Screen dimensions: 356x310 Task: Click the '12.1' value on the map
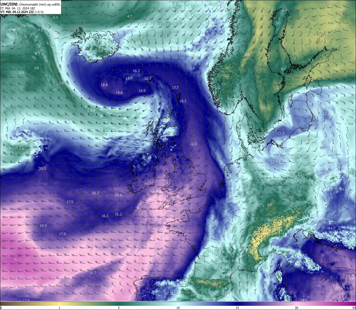click(x=306, y=98)
